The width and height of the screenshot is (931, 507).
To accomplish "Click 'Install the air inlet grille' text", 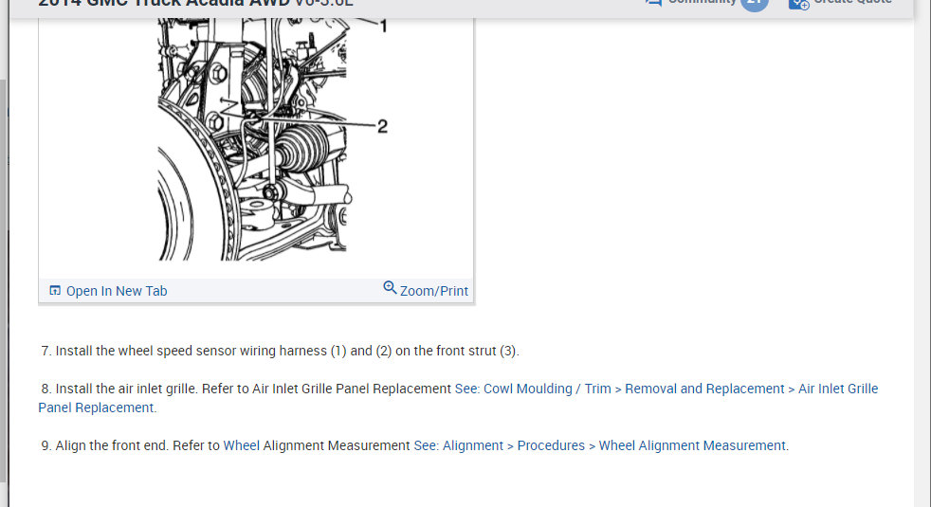I will (125, 389).
